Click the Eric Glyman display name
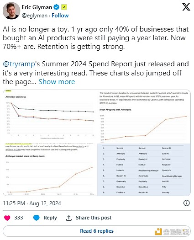The height and width of the screenshot is (240, 194). [37, 7]
